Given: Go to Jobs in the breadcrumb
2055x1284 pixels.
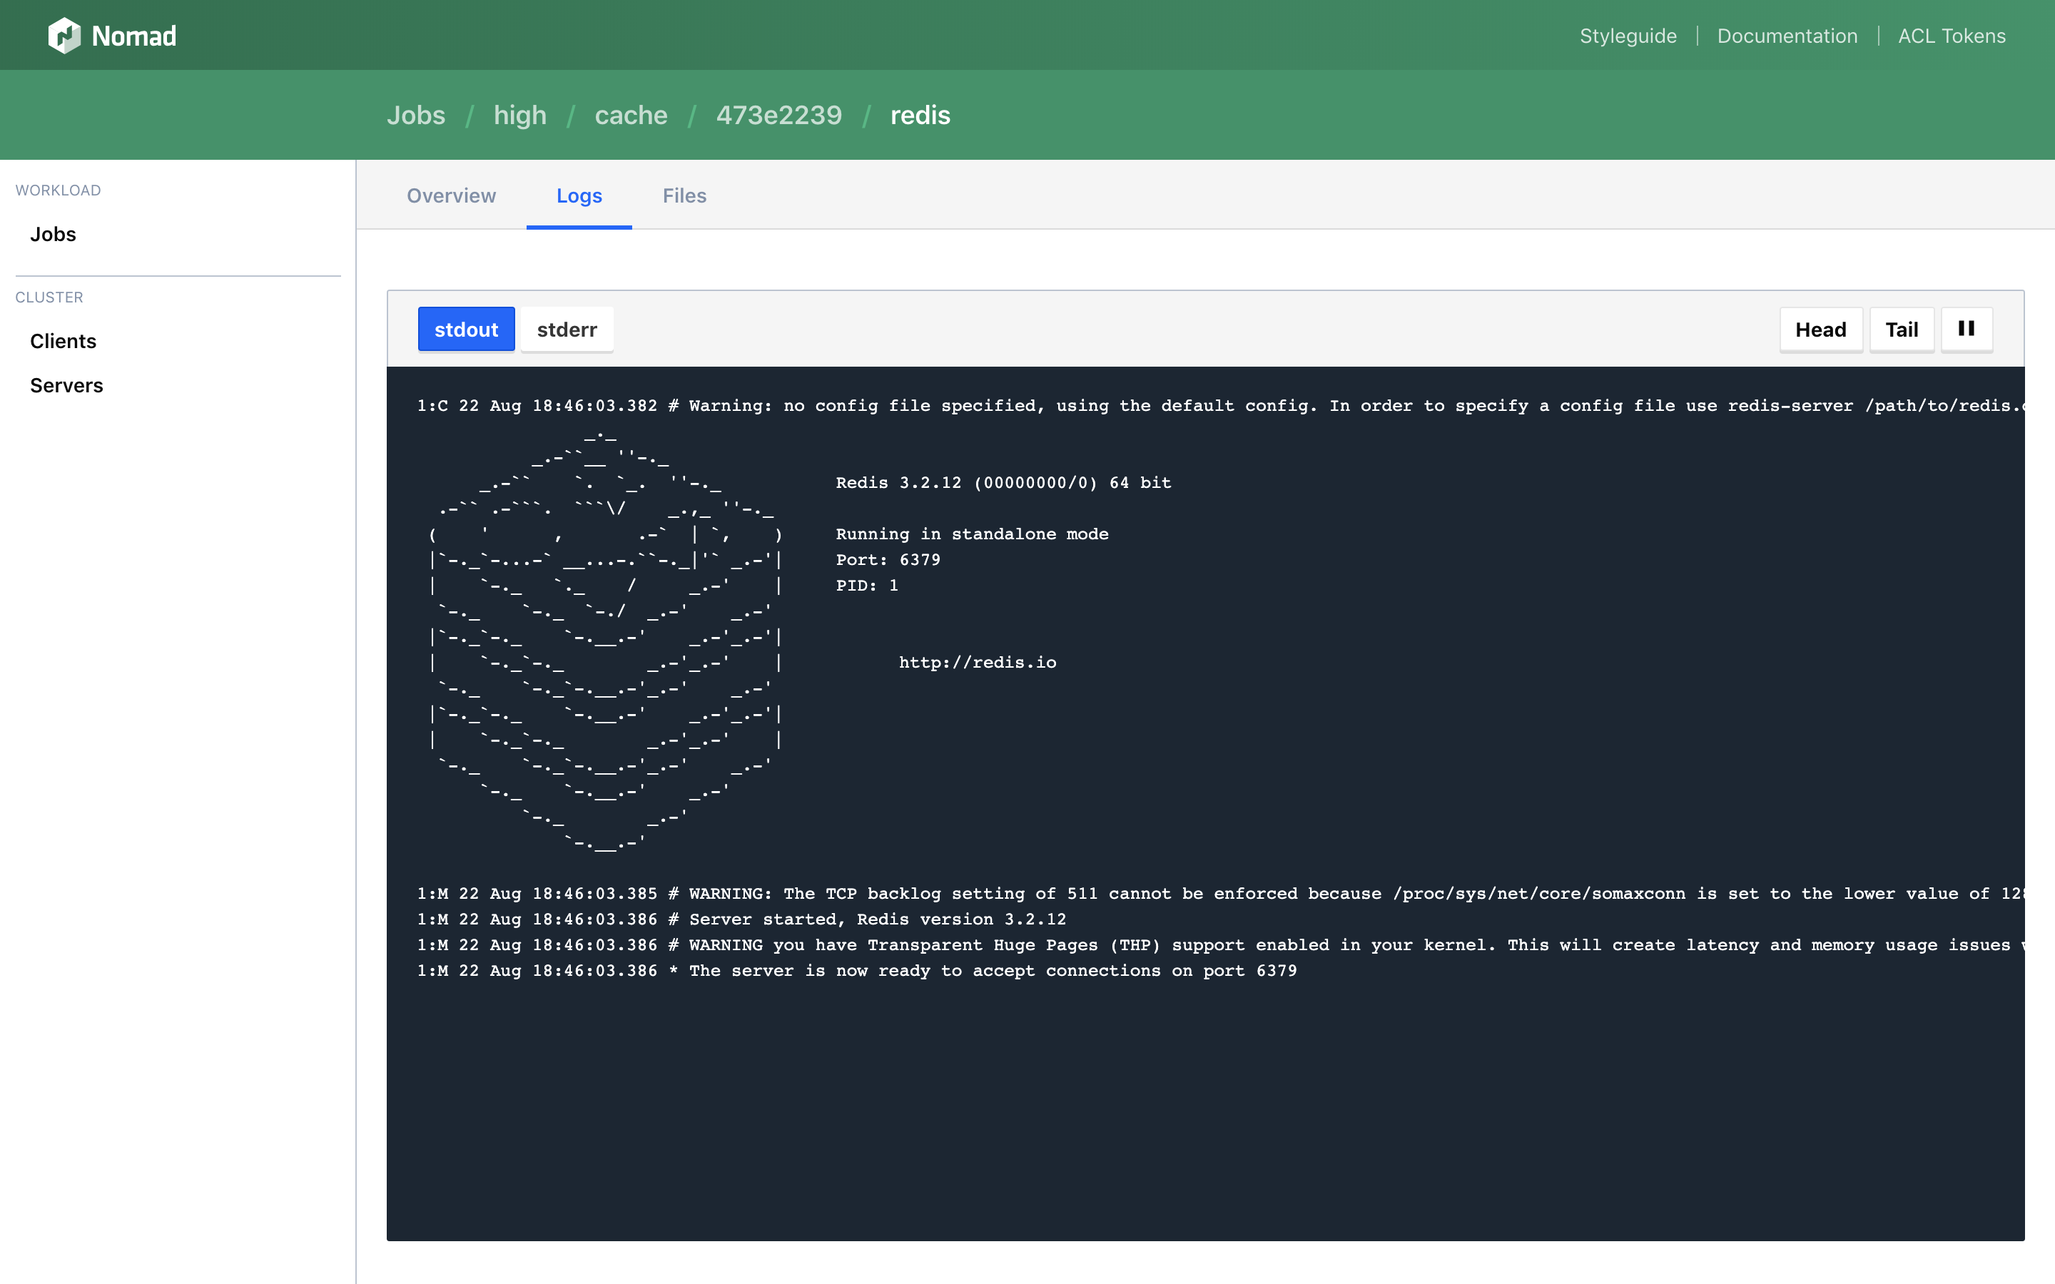Looking at the screenshot, I should click(x=415, y=115).
